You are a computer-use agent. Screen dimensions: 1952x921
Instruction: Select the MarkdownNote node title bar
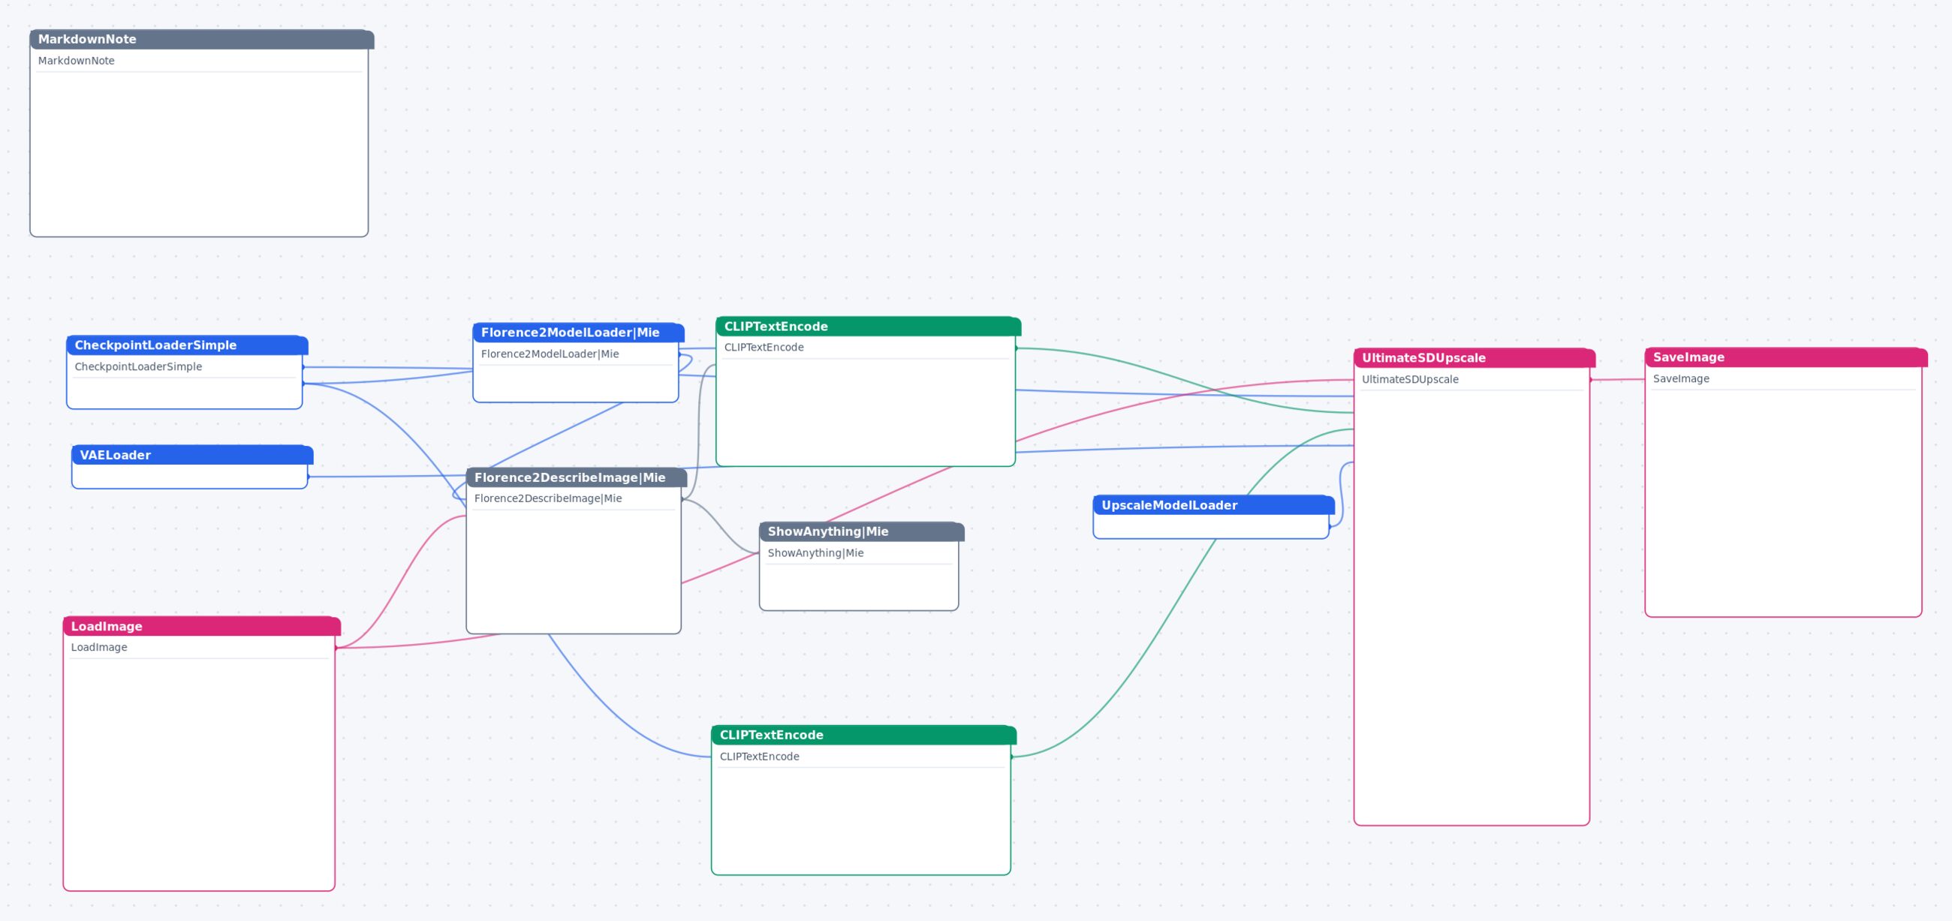[201, 39]
